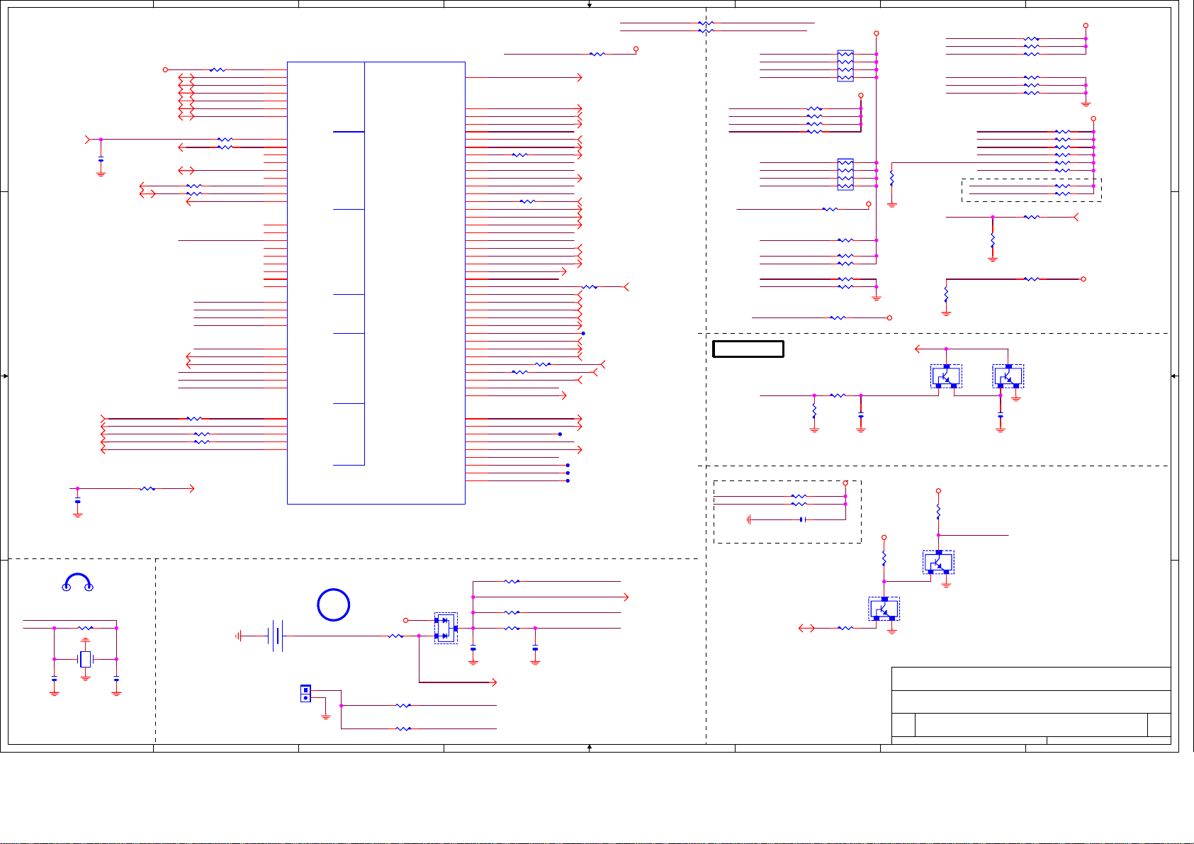Select the blue headphone-shaped arc symbol
Viewport: 1194px width, 844px height.
78,583
